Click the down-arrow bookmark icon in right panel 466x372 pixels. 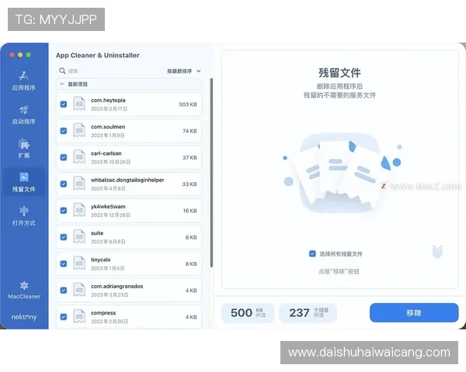437,252
